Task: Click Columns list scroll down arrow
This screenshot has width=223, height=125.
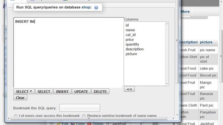Action: click(x=167, y=84)
